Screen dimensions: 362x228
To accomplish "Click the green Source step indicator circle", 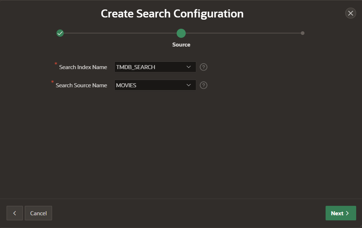I will pos(181,33).
